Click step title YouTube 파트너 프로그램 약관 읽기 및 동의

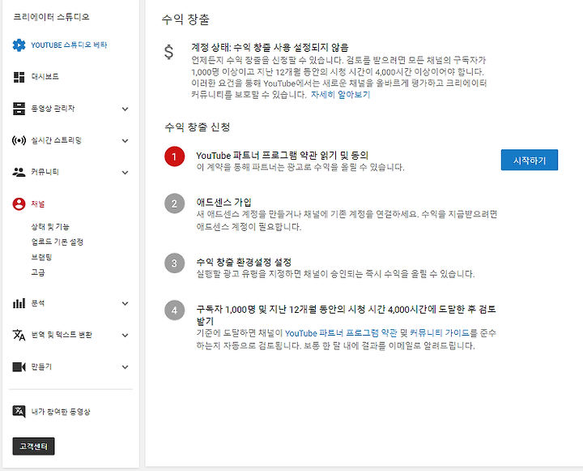click(283, 156)
